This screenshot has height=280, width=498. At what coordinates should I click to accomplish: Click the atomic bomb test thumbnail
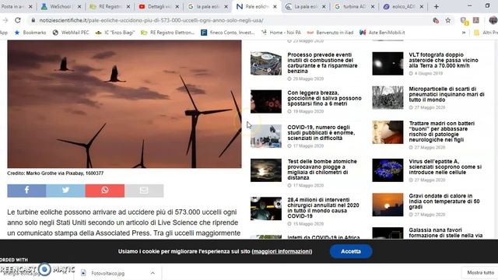pos(266,170)
